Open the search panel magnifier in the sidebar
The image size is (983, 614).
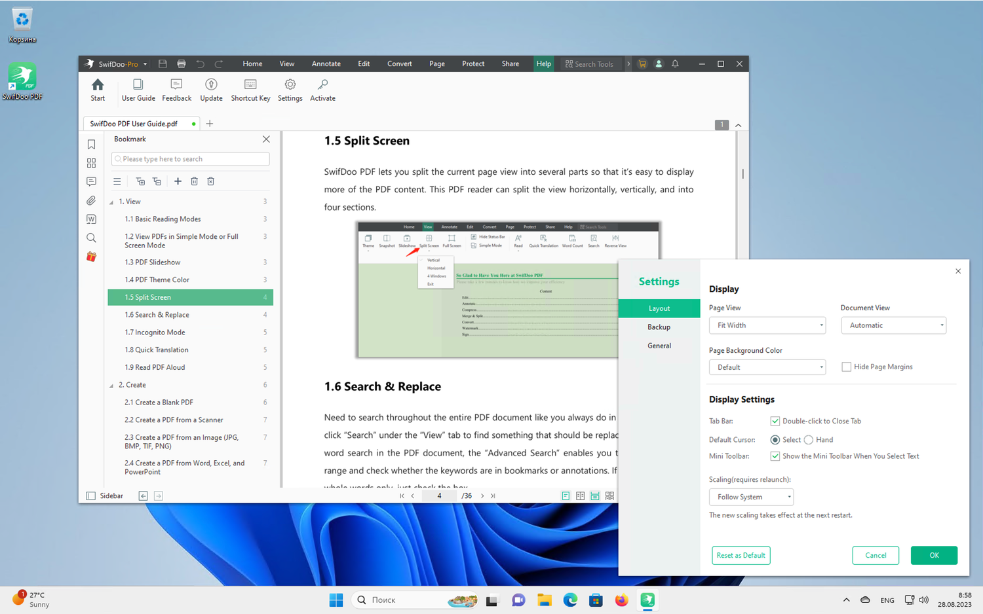(91, 238)
